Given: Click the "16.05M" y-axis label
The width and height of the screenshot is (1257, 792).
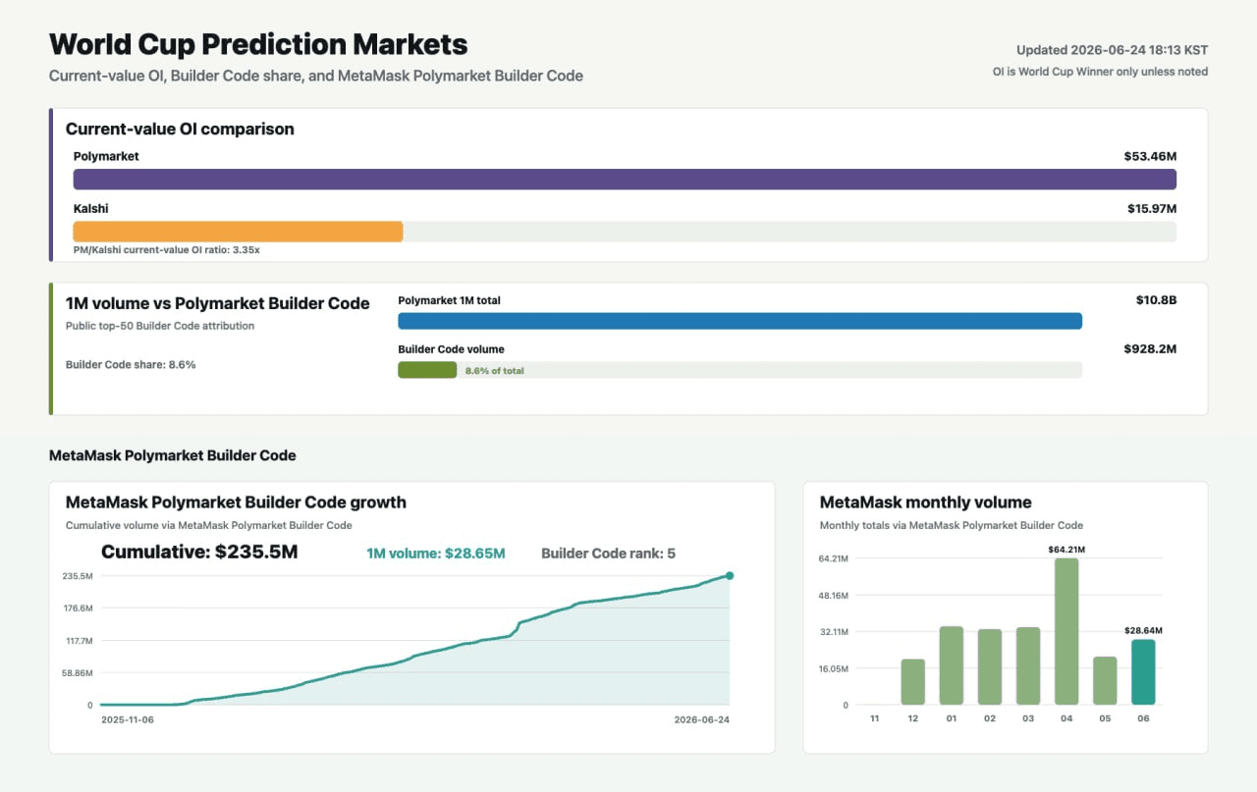Looking at the screenshot, I should pos(832,669).
